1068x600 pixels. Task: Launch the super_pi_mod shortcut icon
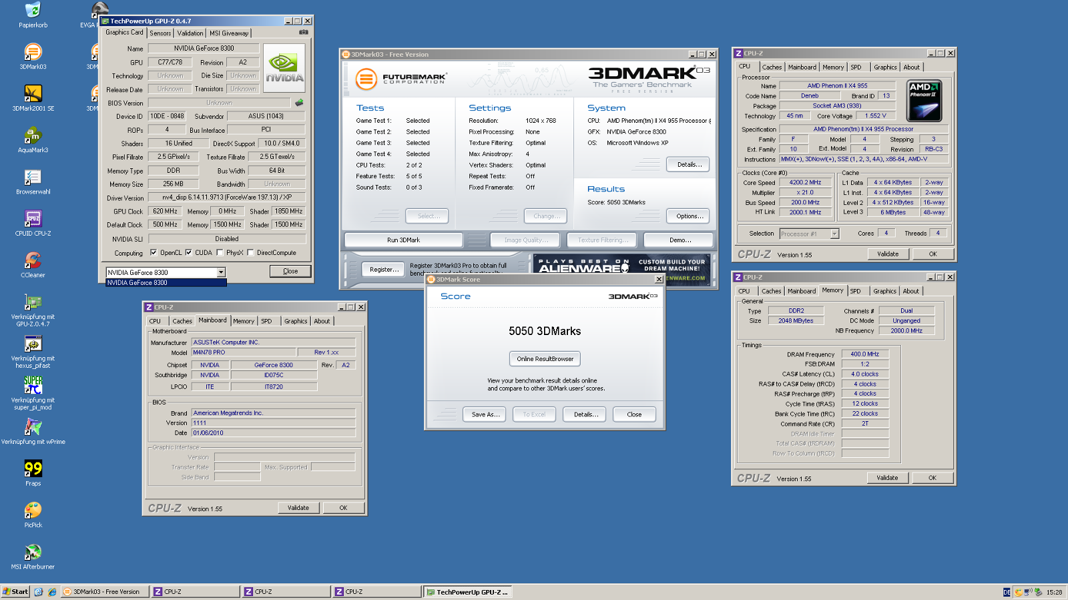coord(33,385)
